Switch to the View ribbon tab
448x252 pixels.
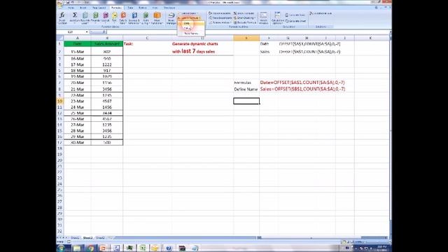point(155,8)
